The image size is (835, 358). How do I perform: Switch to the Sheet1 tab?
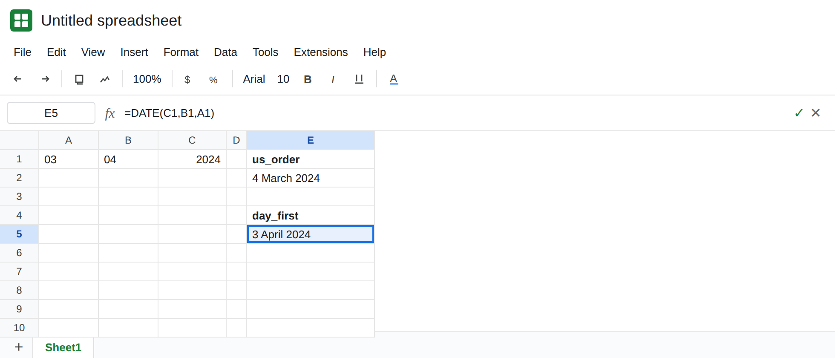pyautogui.click(x=63, y=347)
